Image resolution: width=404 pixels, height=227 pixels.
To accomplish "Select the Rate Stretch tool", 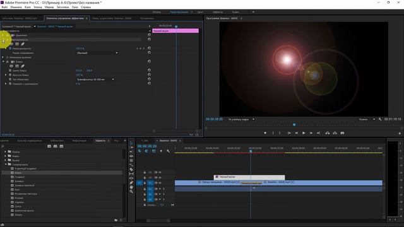I will pos(131,160).
